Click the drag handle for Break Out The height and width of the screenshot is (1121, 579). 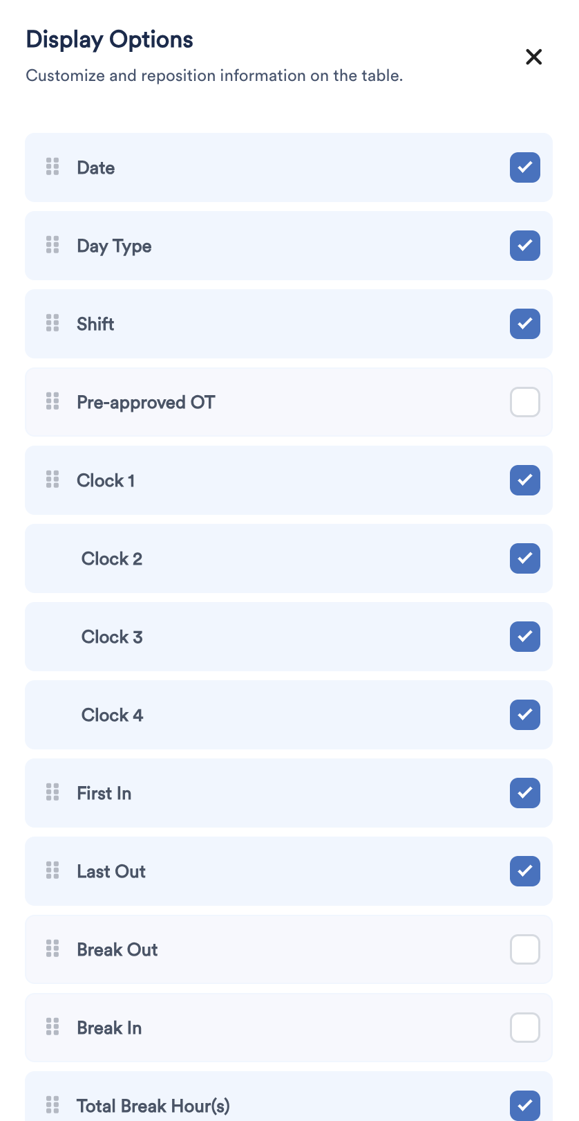(x=53, y=949)
